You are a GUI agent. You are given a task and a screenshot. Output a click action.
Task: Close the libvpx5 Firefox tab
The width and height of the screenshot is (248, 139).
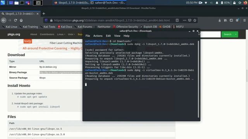pos(38,14)
